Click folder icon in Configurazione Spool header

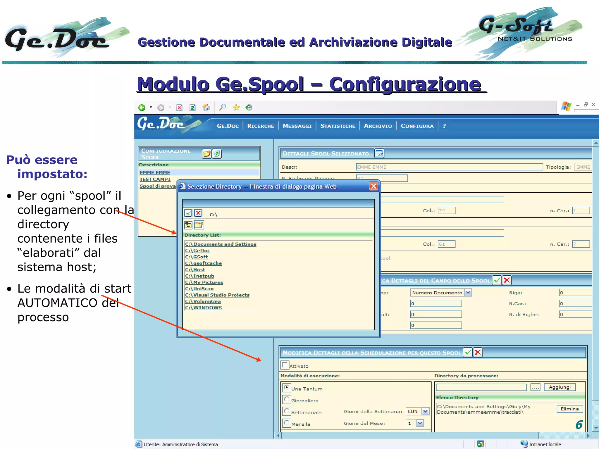coord(207,153)
